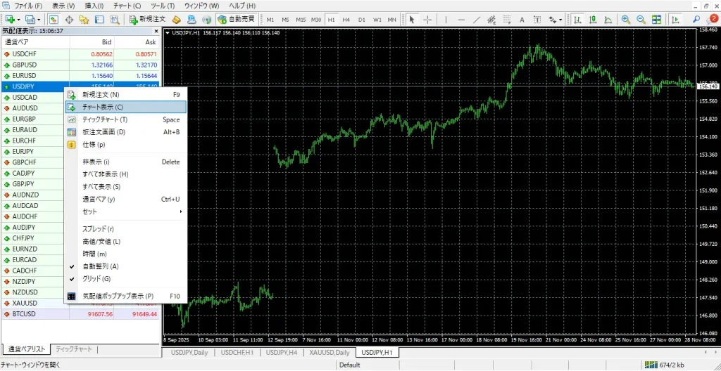Close the market watch panel

156,31
